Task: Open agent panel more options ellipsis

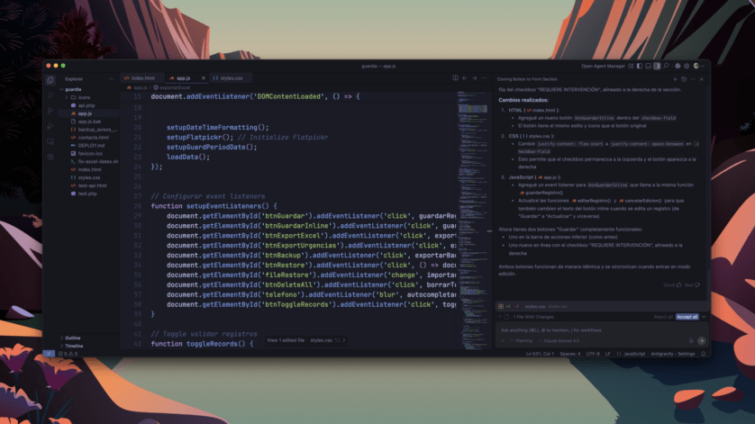Action: [x=693, y=79]
